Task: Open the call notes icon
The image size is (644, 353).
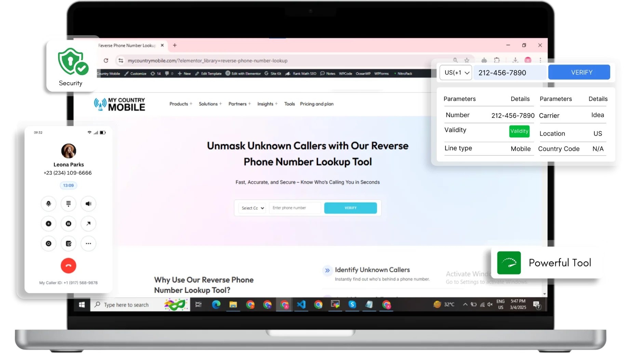Action: click(68, 244)
